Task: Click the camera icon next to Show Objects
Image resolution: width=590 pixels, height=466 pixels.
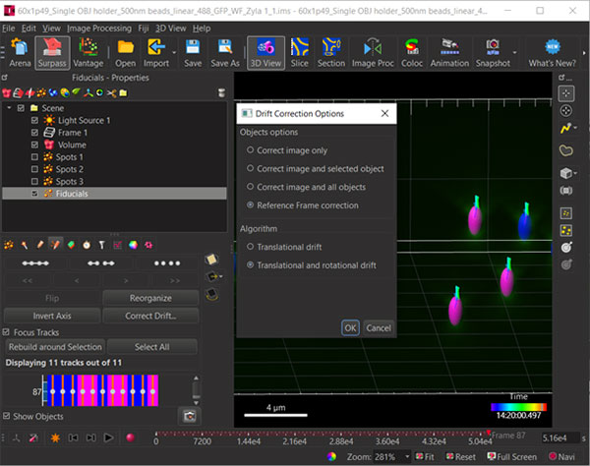Action: (189, 416)
